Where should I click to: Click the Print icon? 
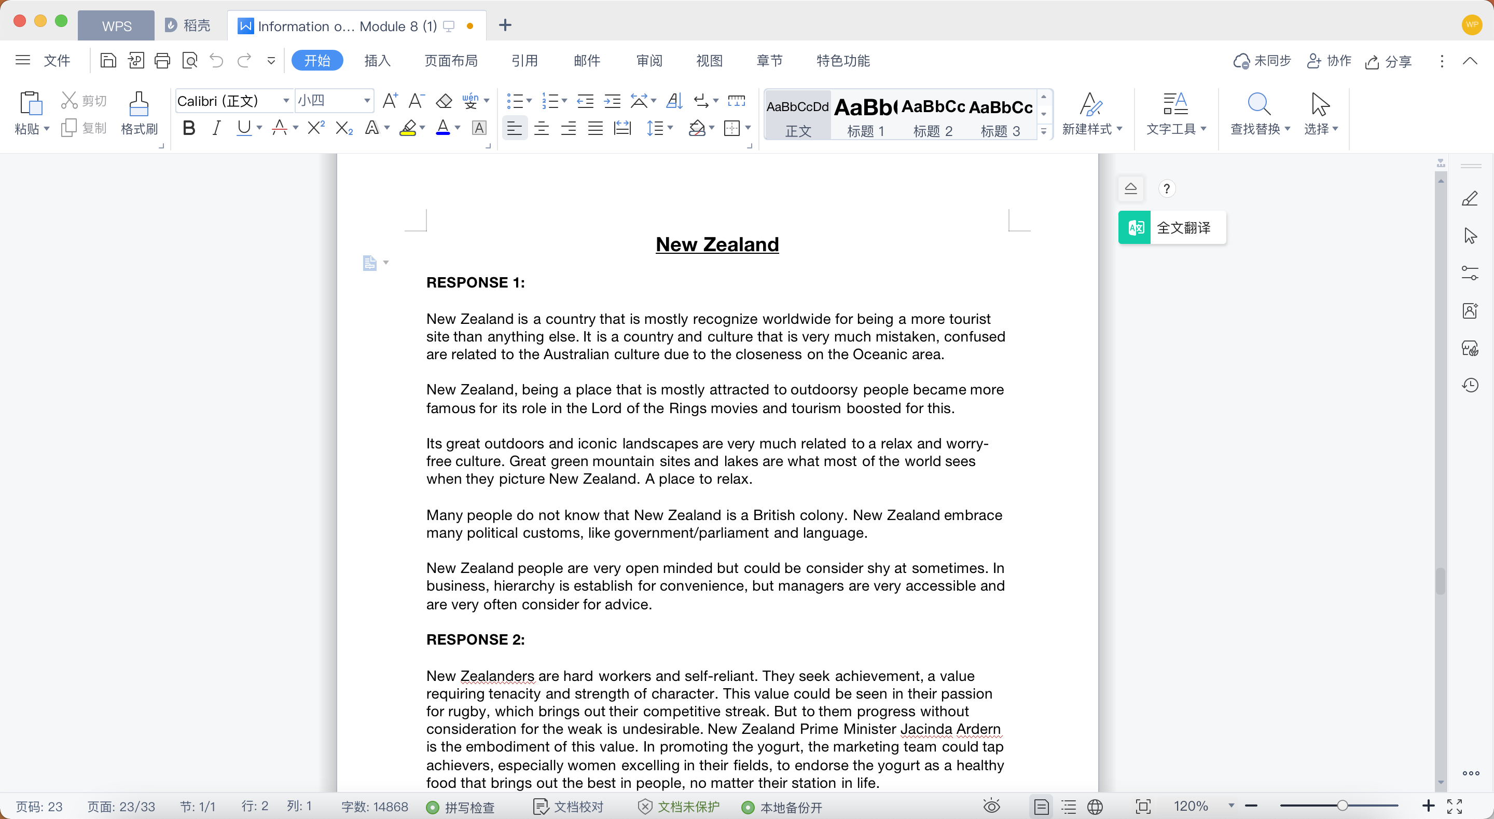coord(162,60)
